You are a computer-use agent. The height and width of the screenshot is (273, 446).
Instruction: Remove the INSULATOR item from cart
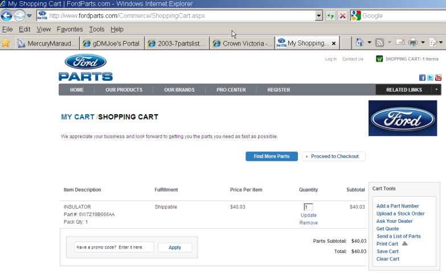coord(308,223)
